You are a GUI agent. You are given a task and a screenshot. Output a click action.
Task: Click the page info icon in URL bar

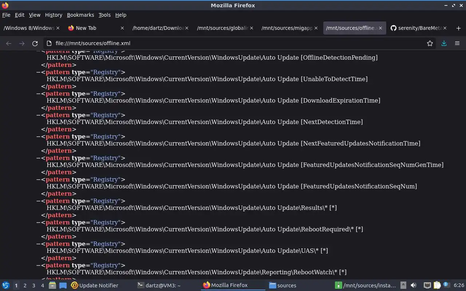[50, 43]
